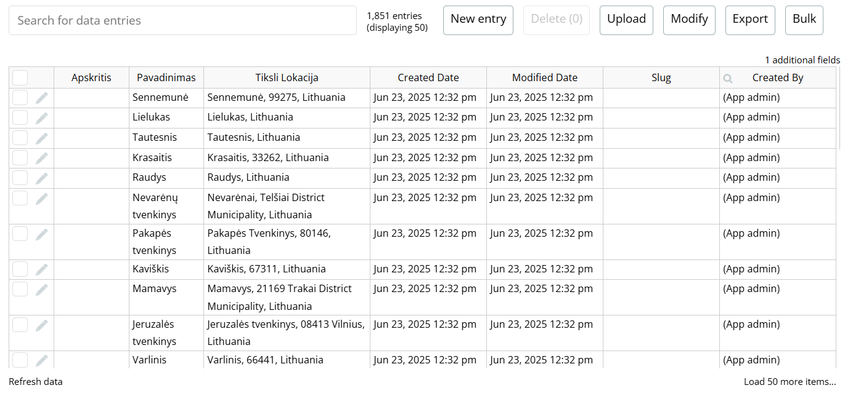Check the Kaviškis row checkbox
Screen dimensions: 853x396
pyautogui.click(x=20, y=269)
